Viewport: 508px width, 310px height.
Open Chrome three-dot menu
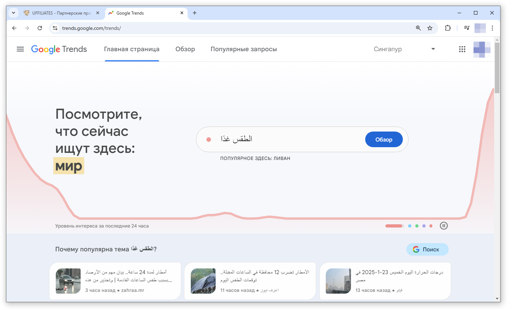tap(492, 28)
